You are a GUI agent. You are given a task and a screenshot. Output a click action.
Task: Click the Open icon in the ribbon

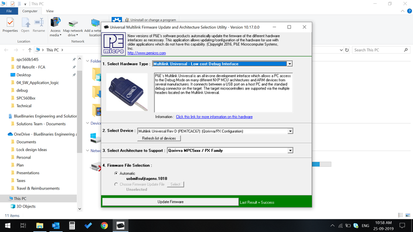coord(25,25)
